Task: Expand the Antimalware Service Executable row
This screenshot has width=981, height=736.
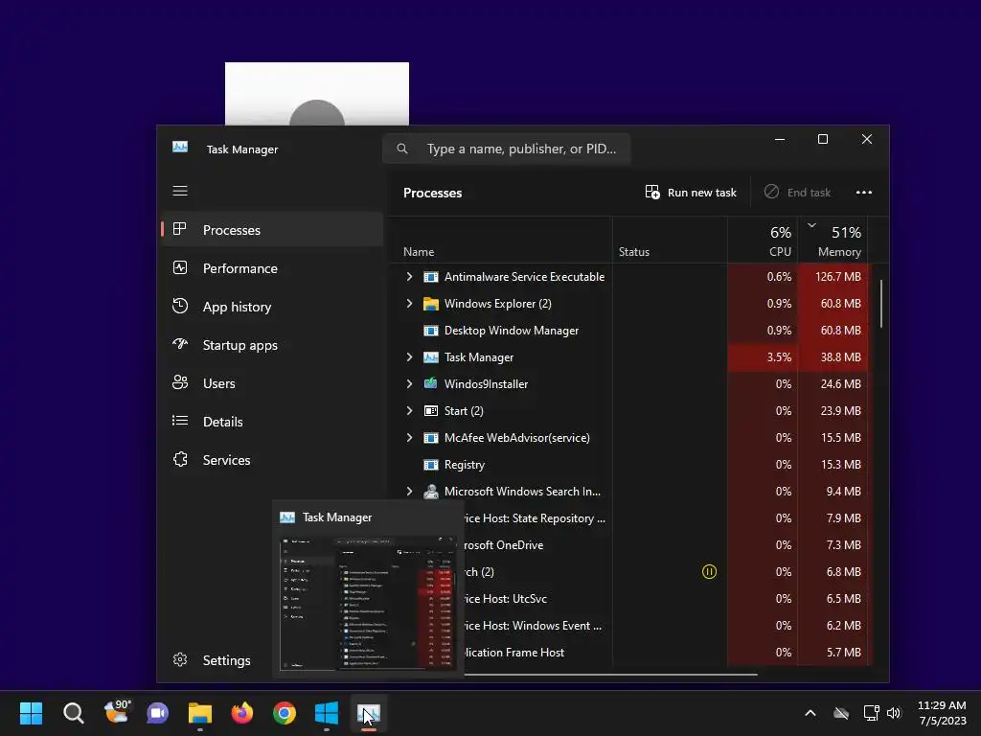Action: pyautogui.click(x=409, y=277)
